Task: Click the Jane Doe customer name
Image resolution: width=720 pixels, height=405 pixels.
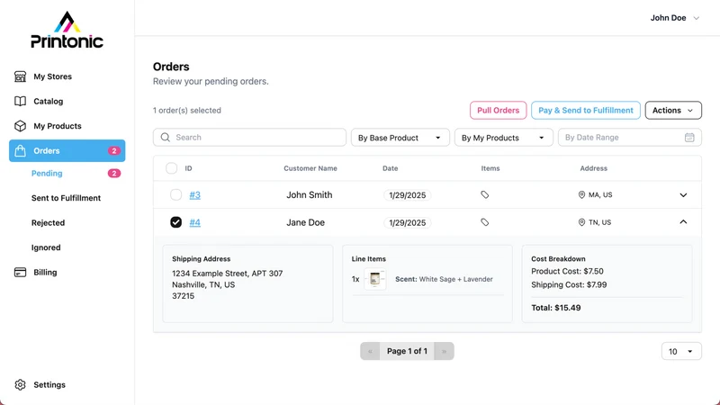Action: tap(305, 222)
